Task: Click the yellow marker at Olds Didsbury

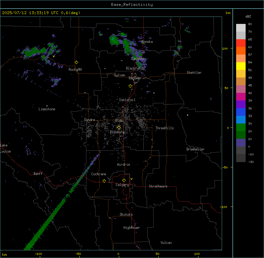Action: pyautogui.click(x=119, y=128)
